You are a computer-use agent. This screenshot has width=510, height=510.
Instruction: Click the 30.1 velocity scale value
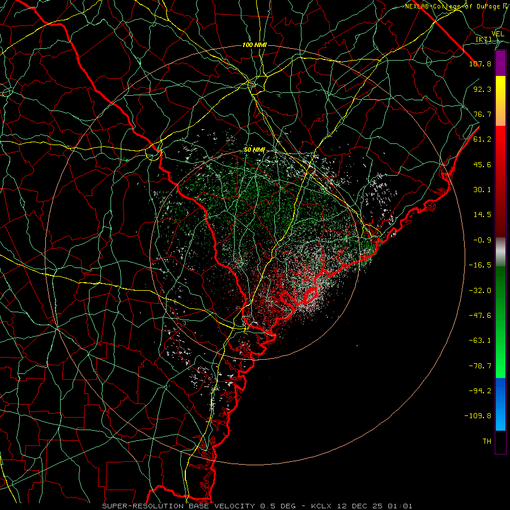click(x=482, y=190)
